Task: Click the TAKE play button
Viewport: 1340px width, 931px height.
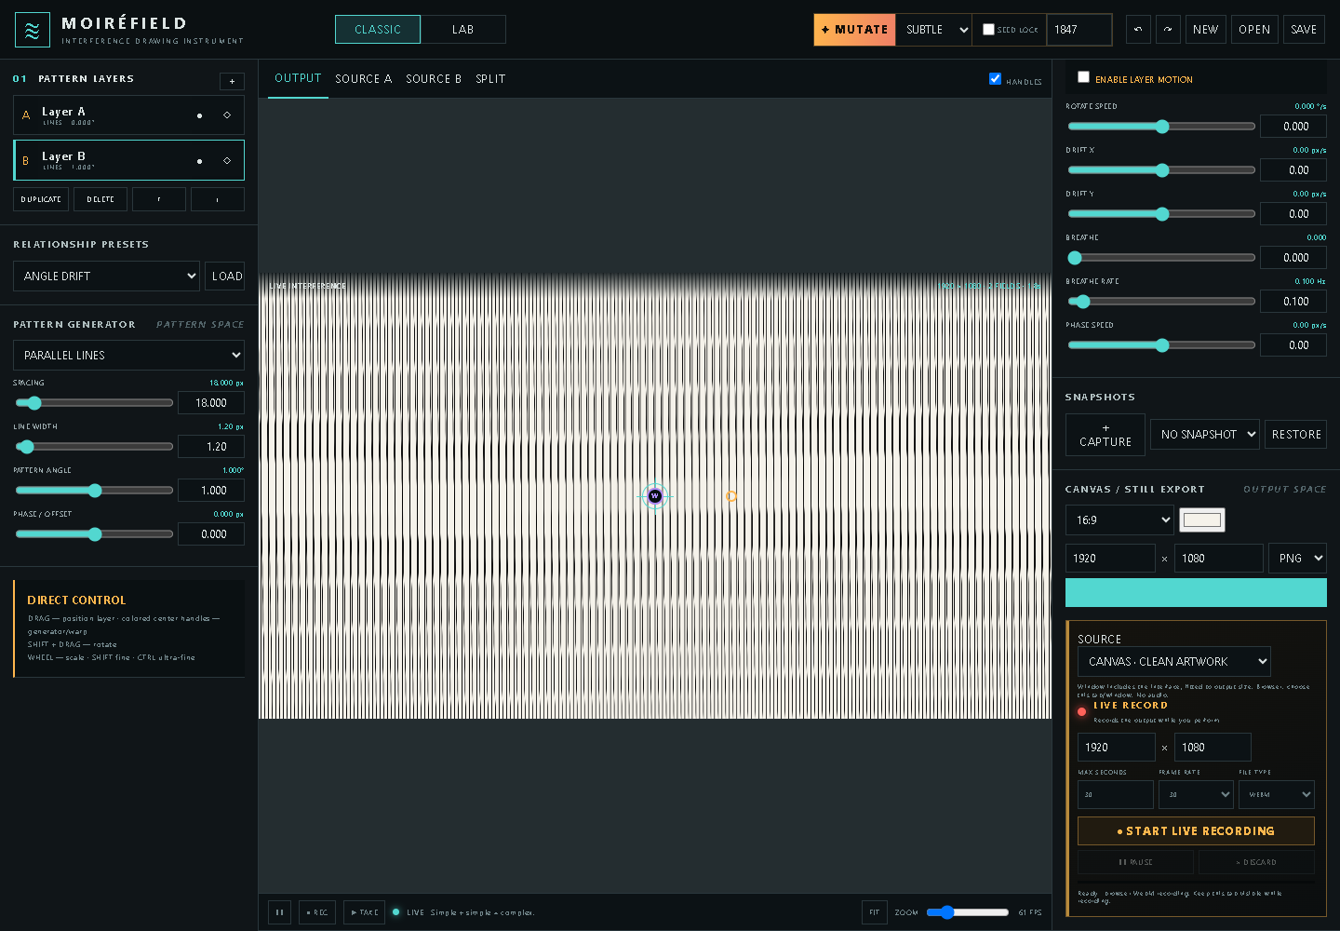Action: [364, 912]
